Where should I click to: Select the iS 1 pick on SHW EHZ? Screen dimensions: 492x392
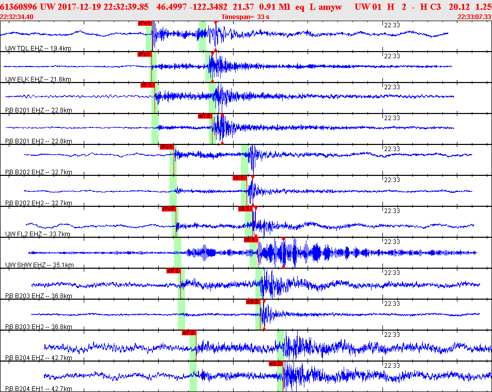tap(251, 240)
